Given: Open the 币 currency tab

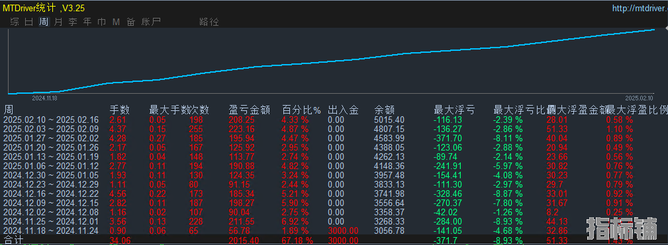Looking at the screenshot, I should tap(102, 22).
